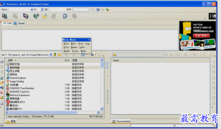The width and height of the screenshot is (221, 129).
Task: Select the 回收站 row
Action: click(53, 74)
